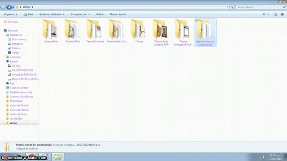Screen dimensions: 287x161
Task: Select Winrar folder in sidebar
Action: point(13,123)
